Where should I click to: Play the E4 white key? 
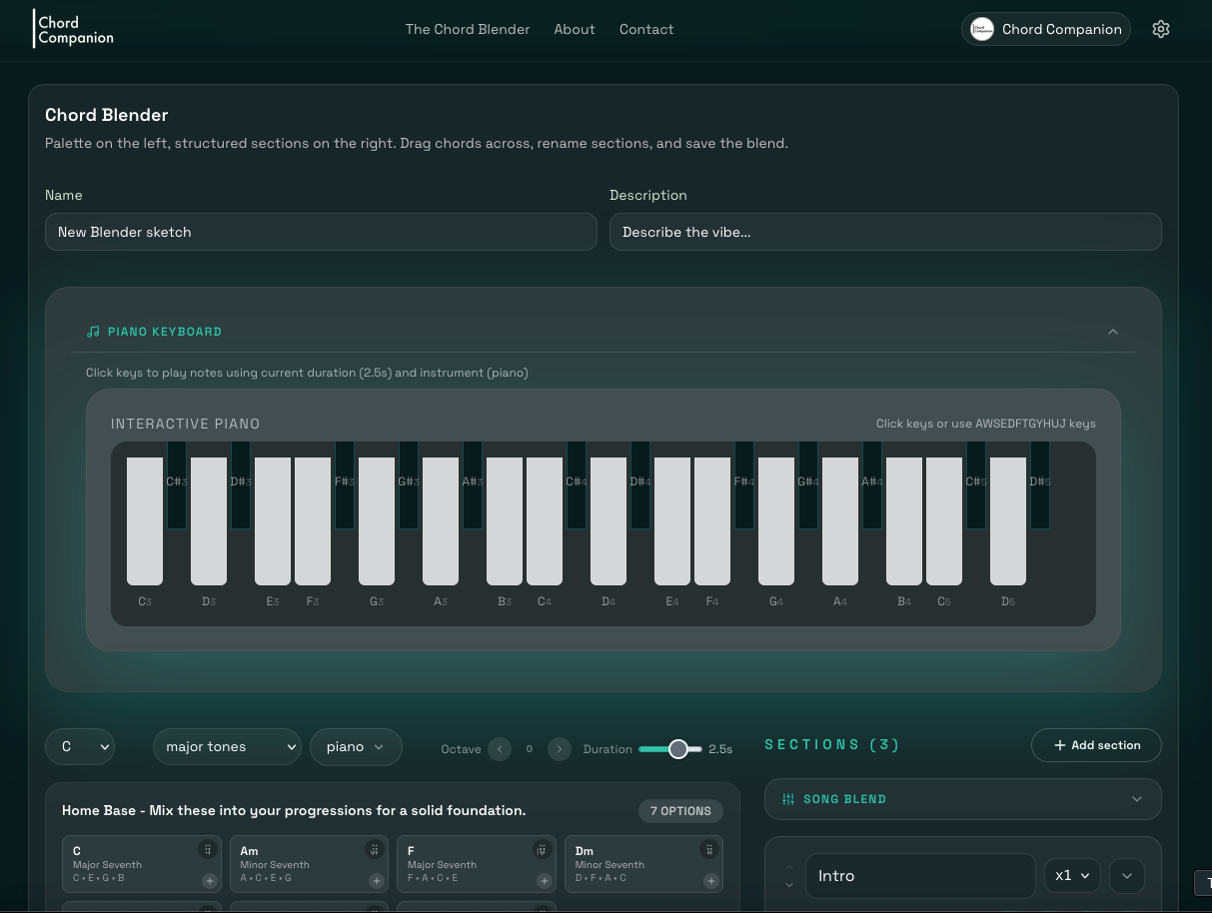[672, 521]
